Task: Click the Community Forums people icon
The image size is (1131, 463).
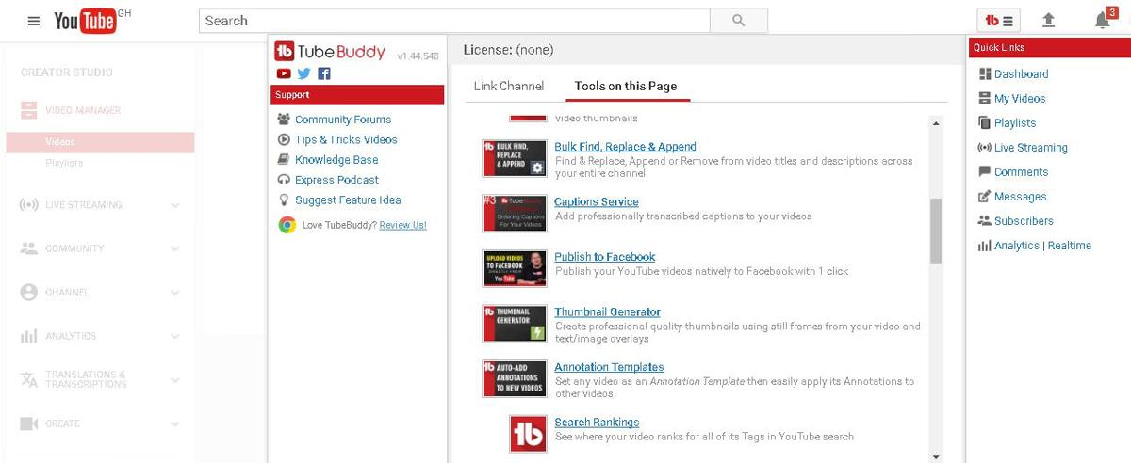Action: click(x=284, y=120)
